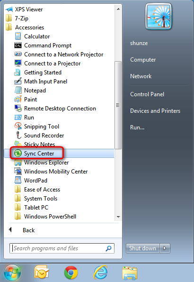
Task: Click the Google Chrome taskbar icon
Action: (x=71, y=273)
